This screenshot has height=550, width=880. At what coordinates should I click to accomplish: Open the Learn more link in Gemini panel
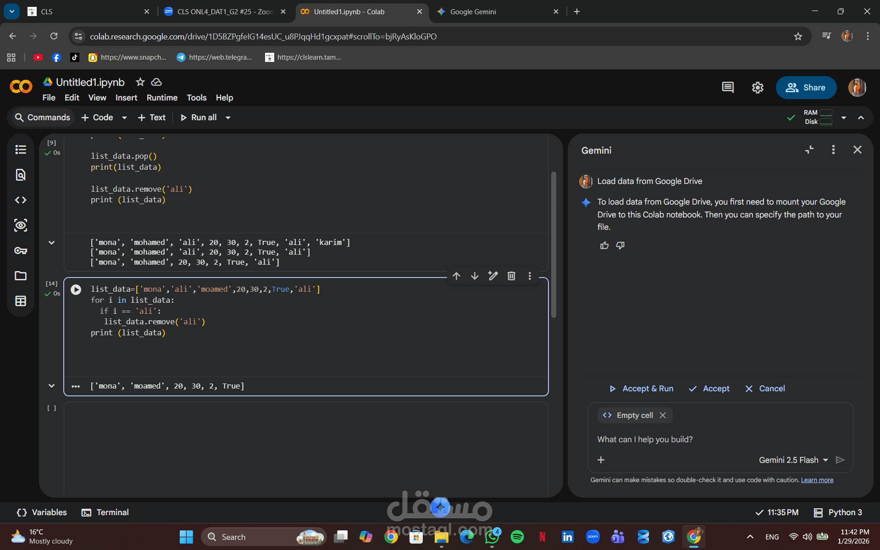tap(817, 479)
